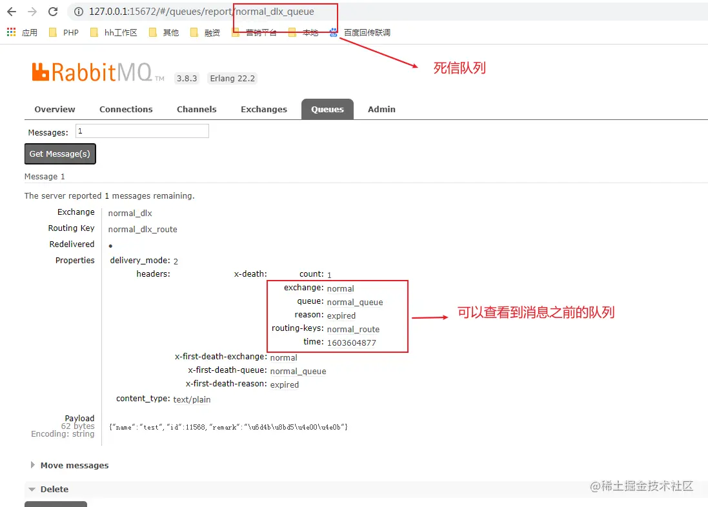708x507 pixels.
Task: Click the x-death reason value expired
Action: (x=341, y=315)
